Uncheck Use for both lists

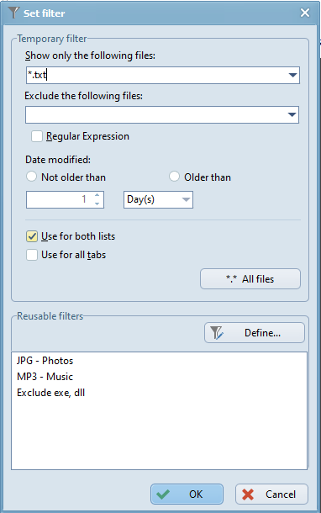point(32,236)
